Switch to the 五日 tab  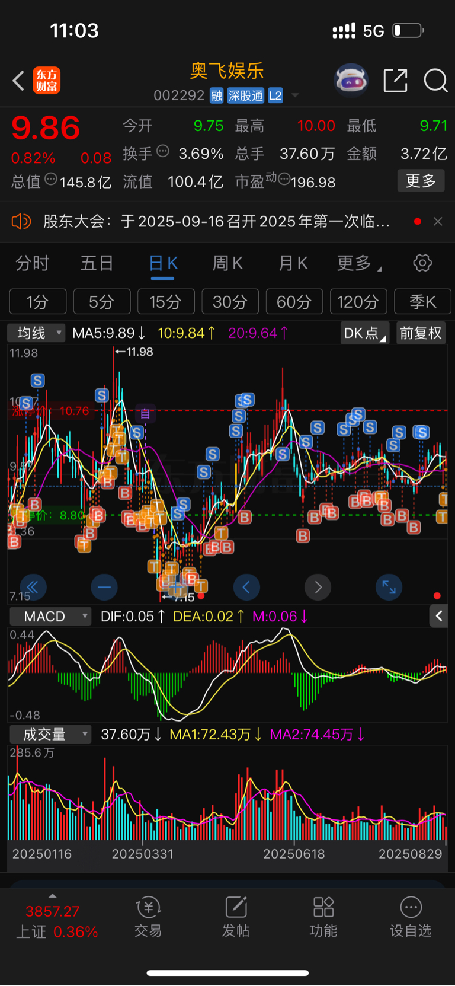point(97,263)
